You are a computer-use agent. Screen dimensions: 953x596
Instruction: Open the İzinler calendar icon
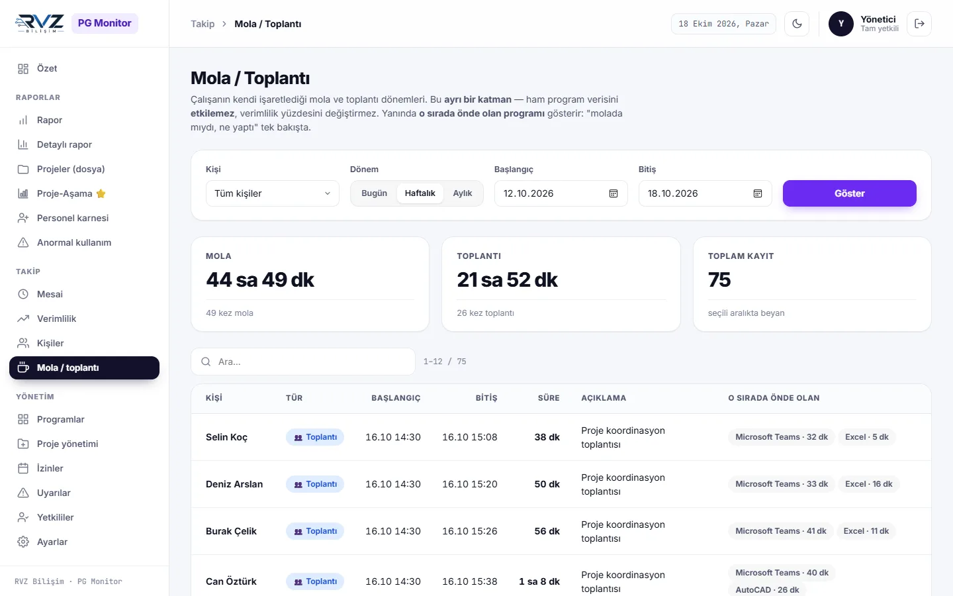tap(23, 468)
